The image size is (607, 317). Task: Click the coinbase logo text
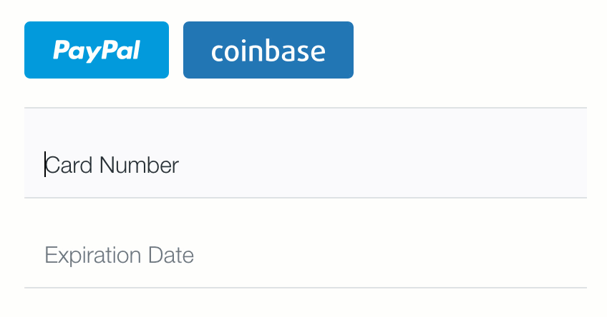pyautogui.click(x=268, y=51)
